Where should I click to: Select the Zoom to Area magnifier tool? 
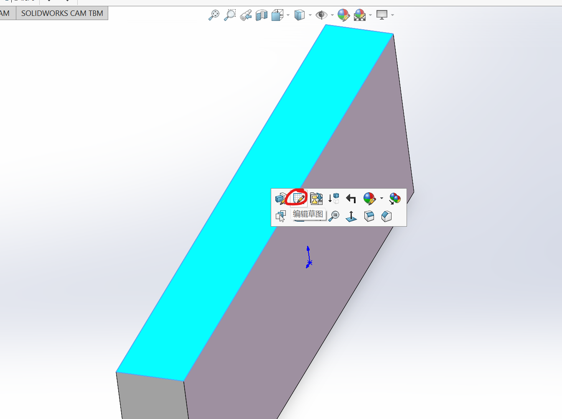point(229,15)
